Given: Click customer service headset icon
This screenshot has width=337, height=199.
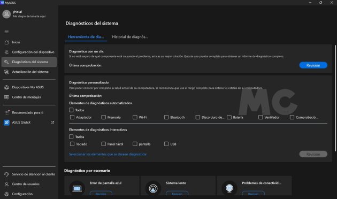Looking at the screenshot, I should coord(6,174).
